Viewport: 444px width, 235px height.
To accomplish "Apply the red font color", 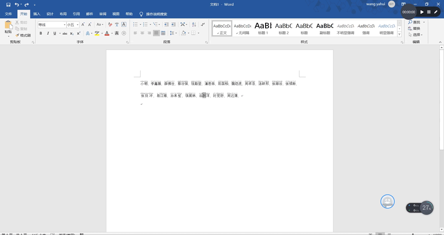I will 107,34.
